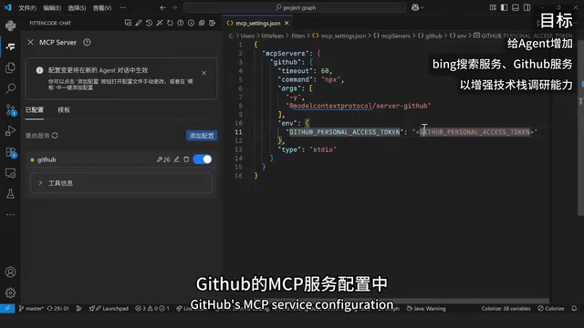Click the magic wand icon in chat header
Image resolution: width=584 pixels, height=328 pixels.
click(x=160, y=23)
